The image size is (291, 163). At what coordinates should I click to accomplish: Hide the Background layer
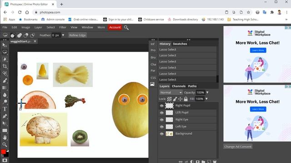coord(162,134)
